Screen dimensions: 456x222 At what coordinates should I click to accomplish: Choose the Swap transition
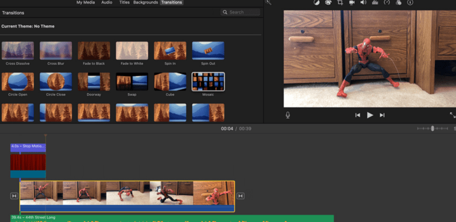click(132, 82)
